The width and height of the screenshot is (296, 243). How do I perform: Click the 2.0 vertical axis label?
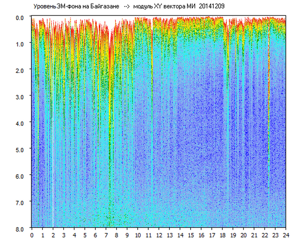(20, 70)
